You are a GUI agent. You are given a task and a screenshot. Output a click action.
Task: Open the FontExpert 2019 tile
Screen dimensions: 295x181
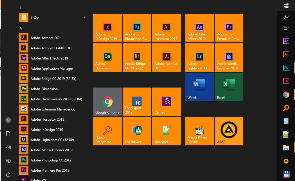[x=137, y=102]
